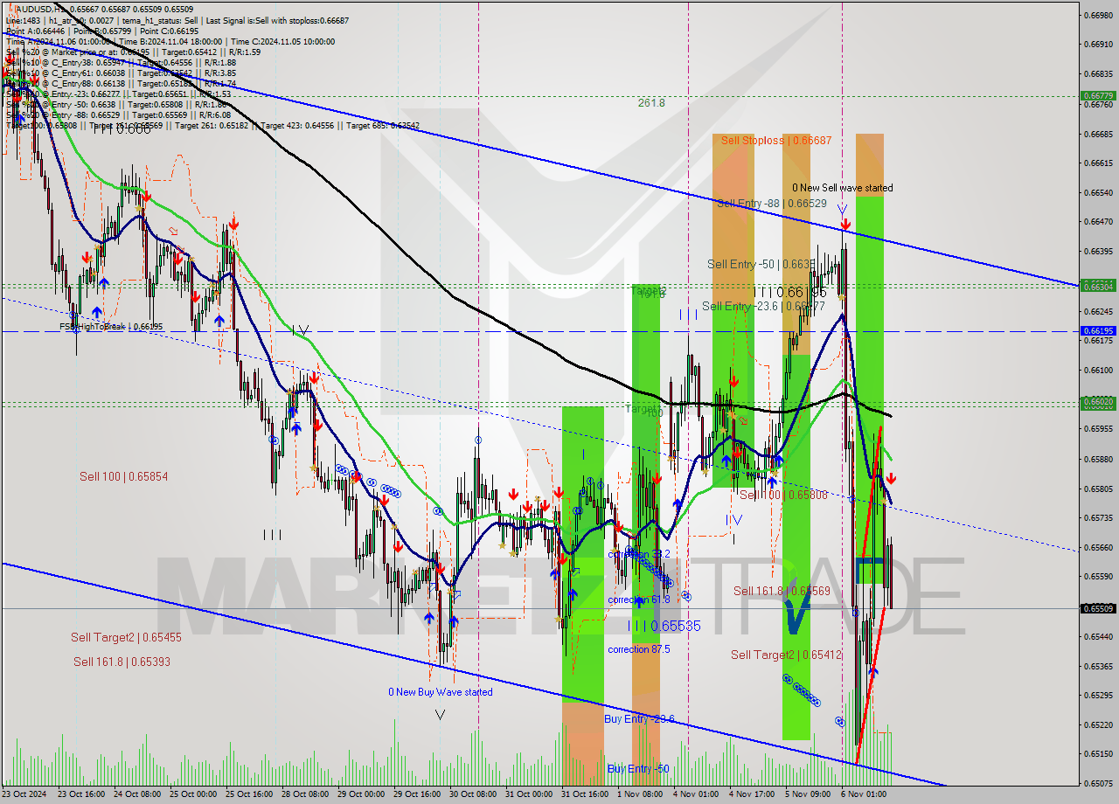
Task: Click the 0.66980 price axis value
Action: (x=1098, y=15)
